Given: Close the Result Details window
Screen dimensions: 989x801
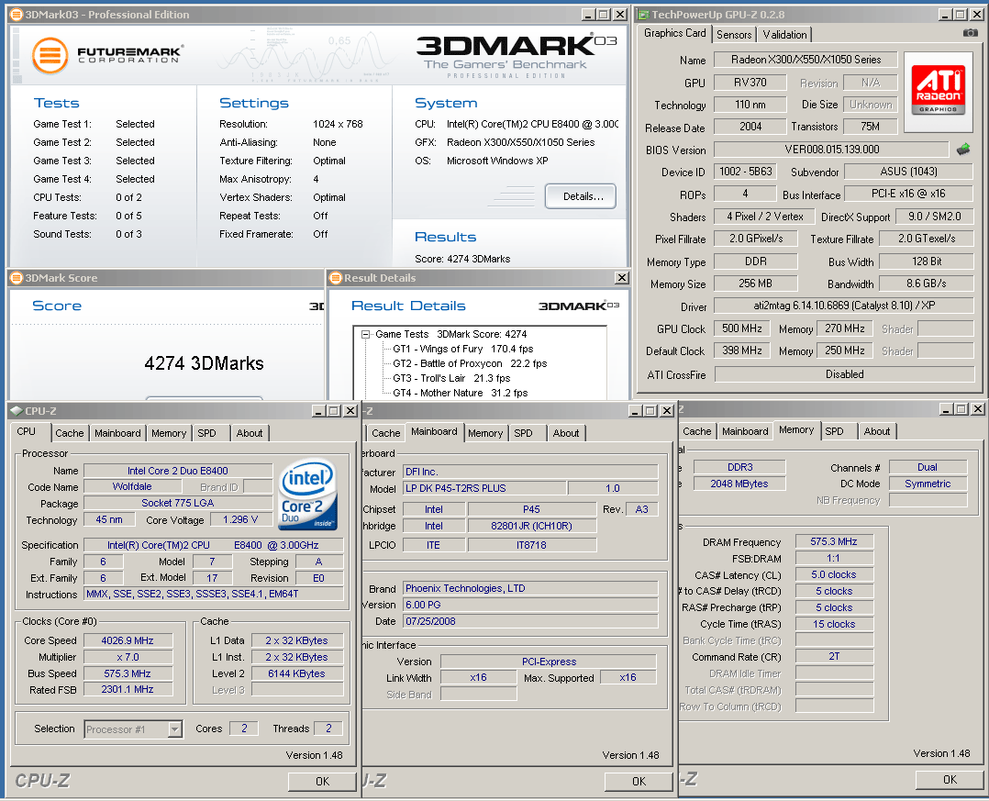Looking at the screenshot, I should pyautogui.click(x=622, y=277).
